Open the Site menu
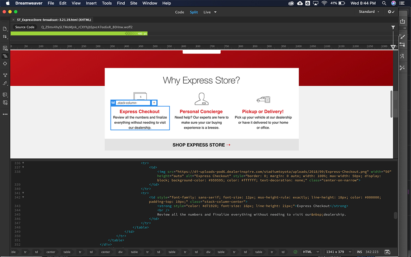411x257 pixels. pyautogui.click(x=134, y=3)
